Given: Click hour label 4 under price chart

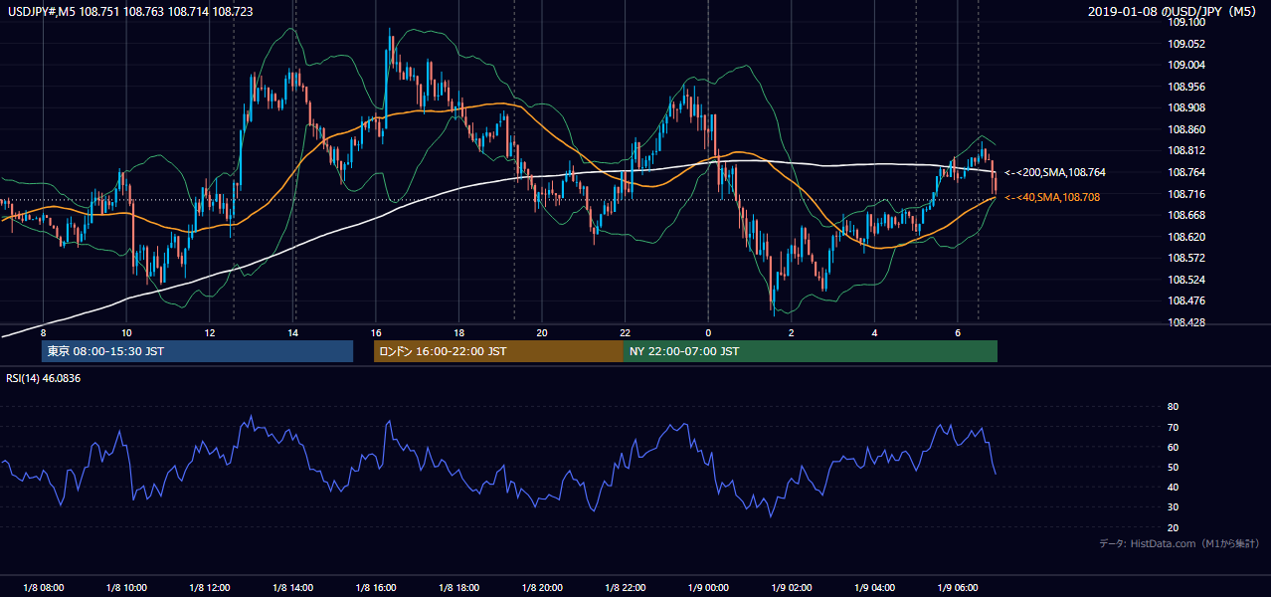Looking at the screenshot, I should pos(874,332).
